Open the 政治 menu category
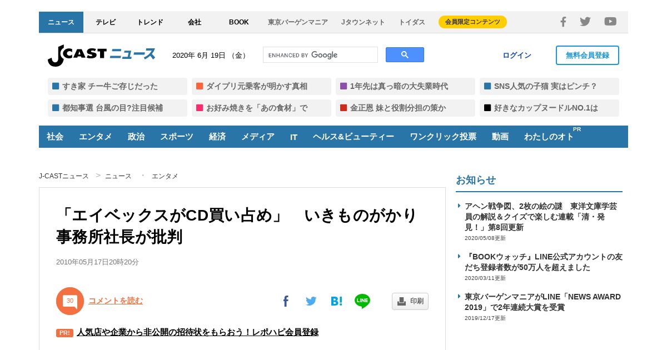The height and width of the screenshot is (350, 667). point(136,137)
